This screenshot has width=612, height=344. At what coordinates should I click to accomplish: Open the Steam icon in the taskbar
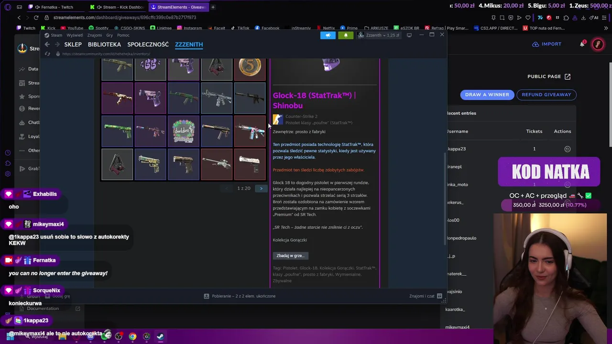tap(160, 336)
